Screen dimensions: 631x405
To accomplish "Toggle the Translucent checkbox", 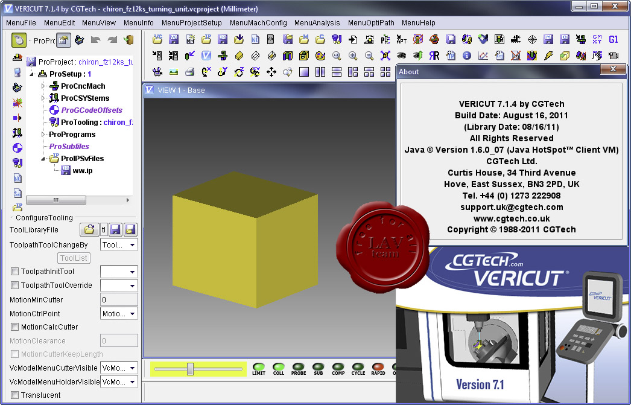I will (15, 395).
